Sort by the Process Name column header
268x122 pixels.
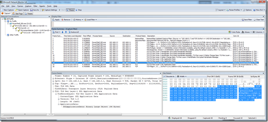coord(97,36)
